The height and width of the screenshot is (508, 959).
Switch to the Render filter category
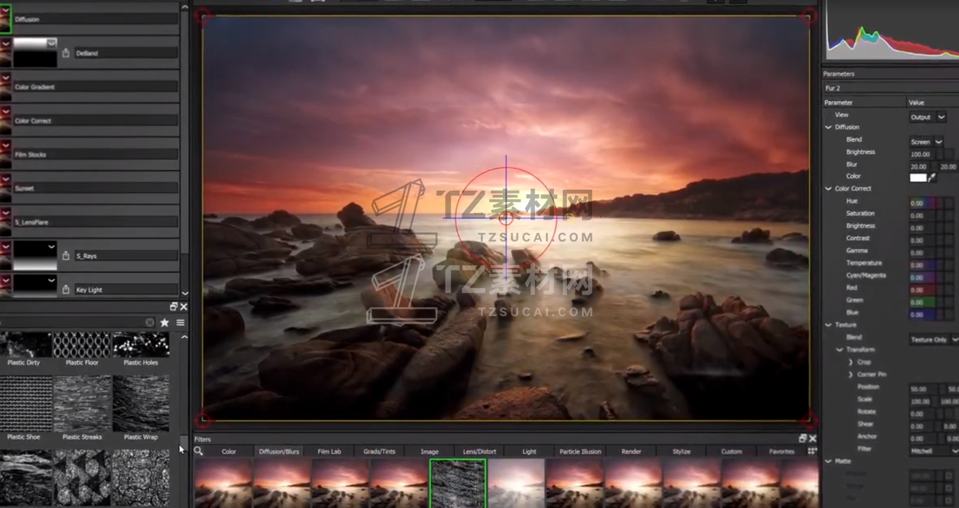click(x=631, y=451)
